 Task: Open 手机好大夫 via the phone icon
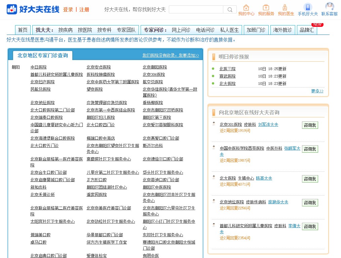(x=308, y=7)
